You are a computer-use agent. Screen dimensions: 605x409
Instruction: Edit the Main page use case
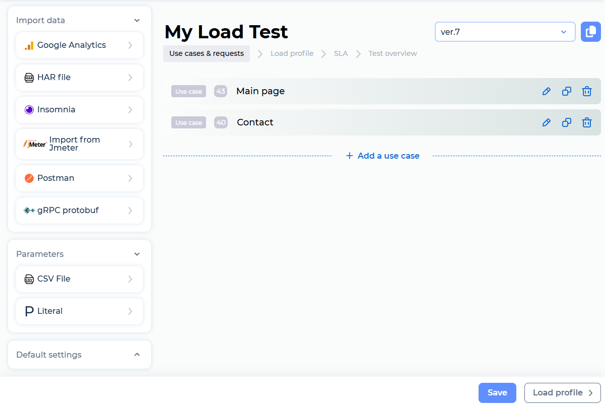pos(546,91)
